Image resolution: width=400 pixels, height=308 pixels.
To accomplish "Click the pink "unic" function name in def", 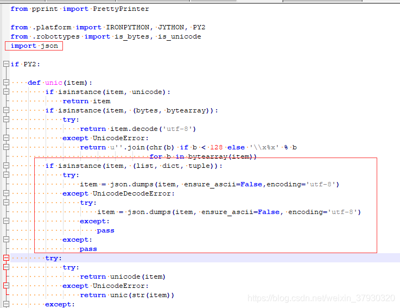I will (x=54, y=83).
